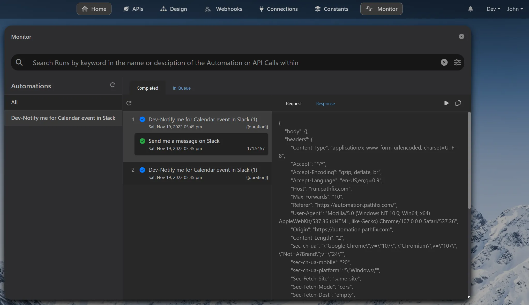Select the Monitor navigation button
529x305 pixels.
(381, 9)
